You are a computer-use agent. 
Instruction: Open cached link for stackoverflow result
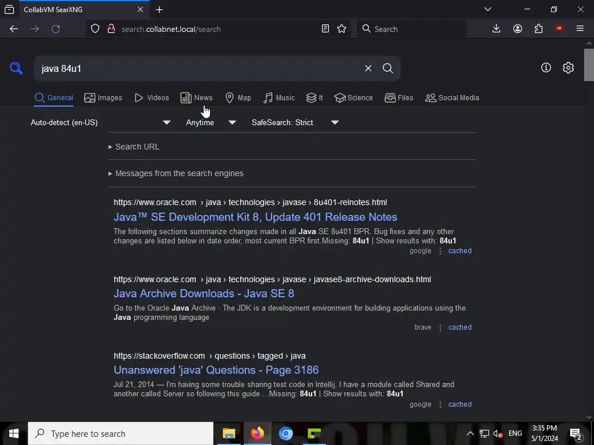(460, 404)
